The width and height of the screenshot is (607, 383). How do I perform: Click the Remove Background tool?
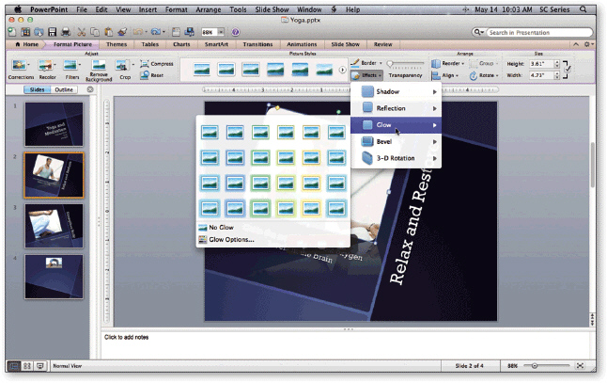pos(99,71)
